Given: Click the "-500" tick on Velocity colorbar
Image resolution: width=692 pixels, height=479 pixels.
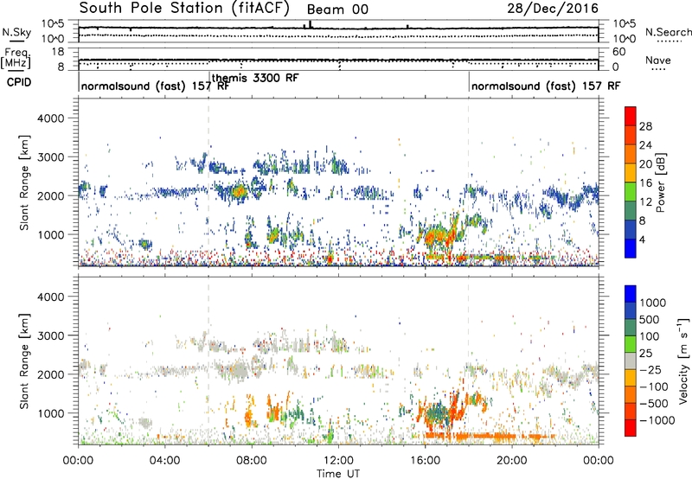Looking at the screenshot, I should point(654,403).
